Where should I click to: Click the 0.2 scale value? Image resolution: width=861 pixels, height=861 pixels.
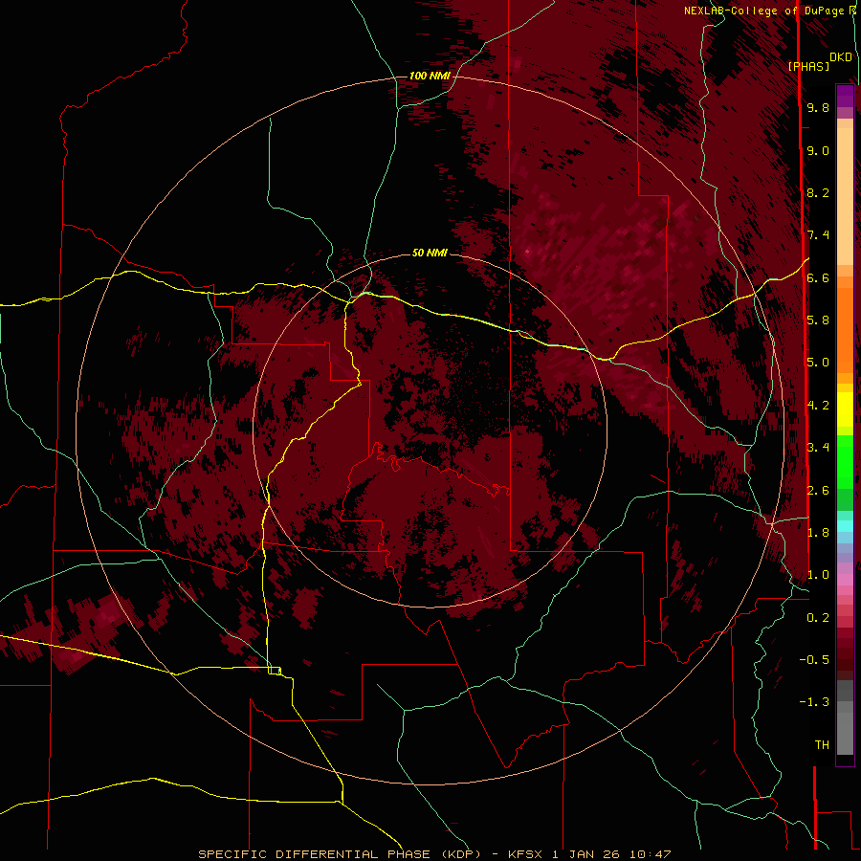point(818,618)
